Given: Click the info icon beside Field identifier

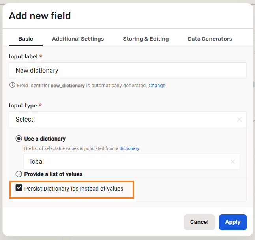Looking at the screenshot, I should pos(12,85).
